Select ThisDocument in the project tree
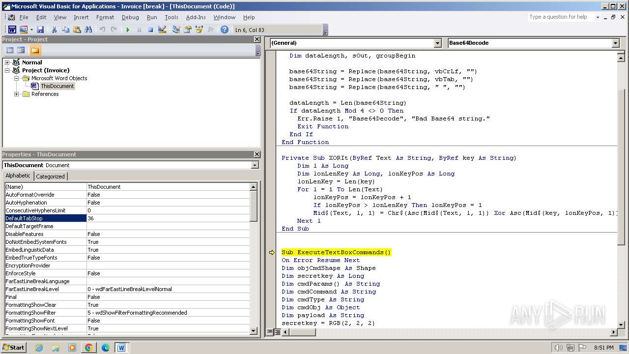Screen dimensions: 629x354 pyautogui.click(x=57, y=86)
